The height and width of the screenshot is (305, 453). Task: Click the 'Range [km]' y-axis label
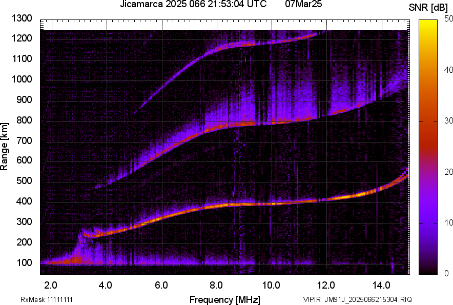click(x=4, y=147)
